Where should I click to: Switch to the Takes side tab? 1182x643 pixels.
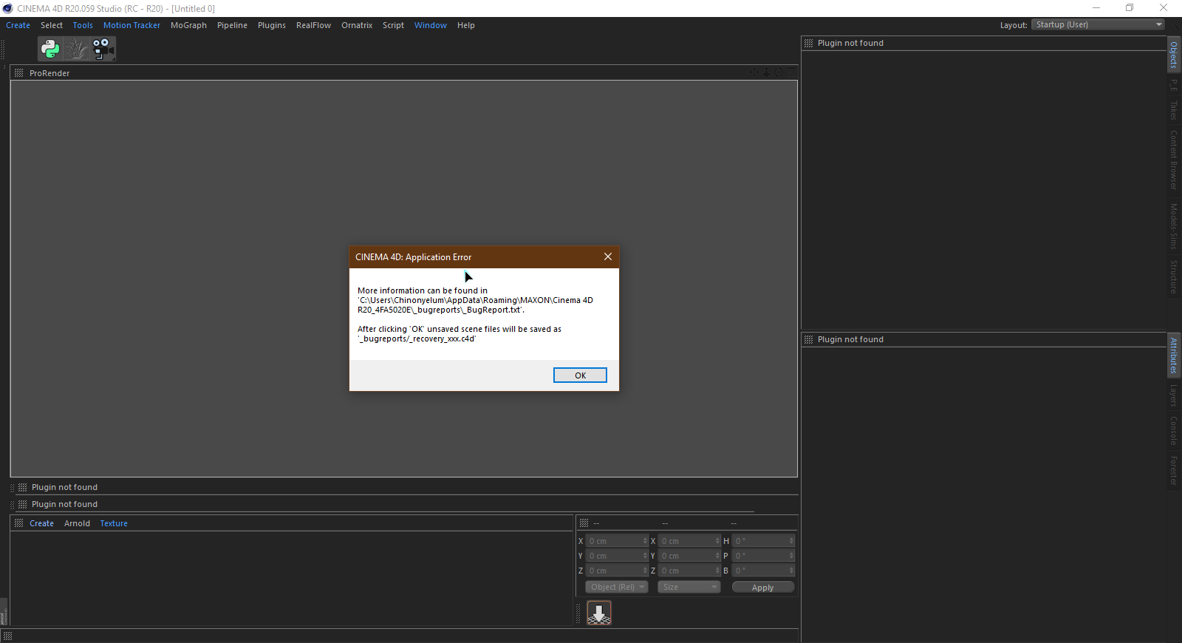point(1174,110)
